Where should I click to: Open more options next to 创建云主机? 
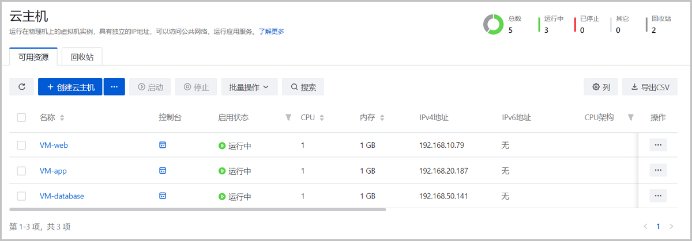click(114, 87)
